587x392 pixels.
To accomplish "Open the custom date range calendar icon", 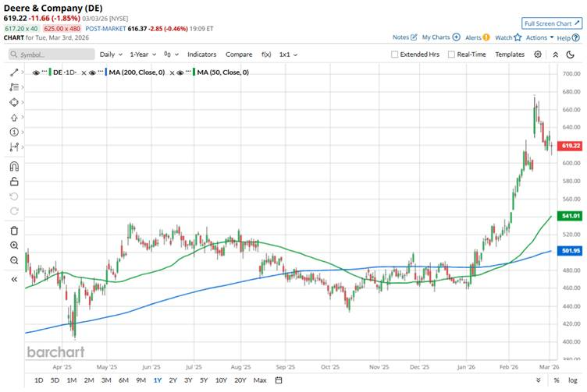I will tap(279, 380).
